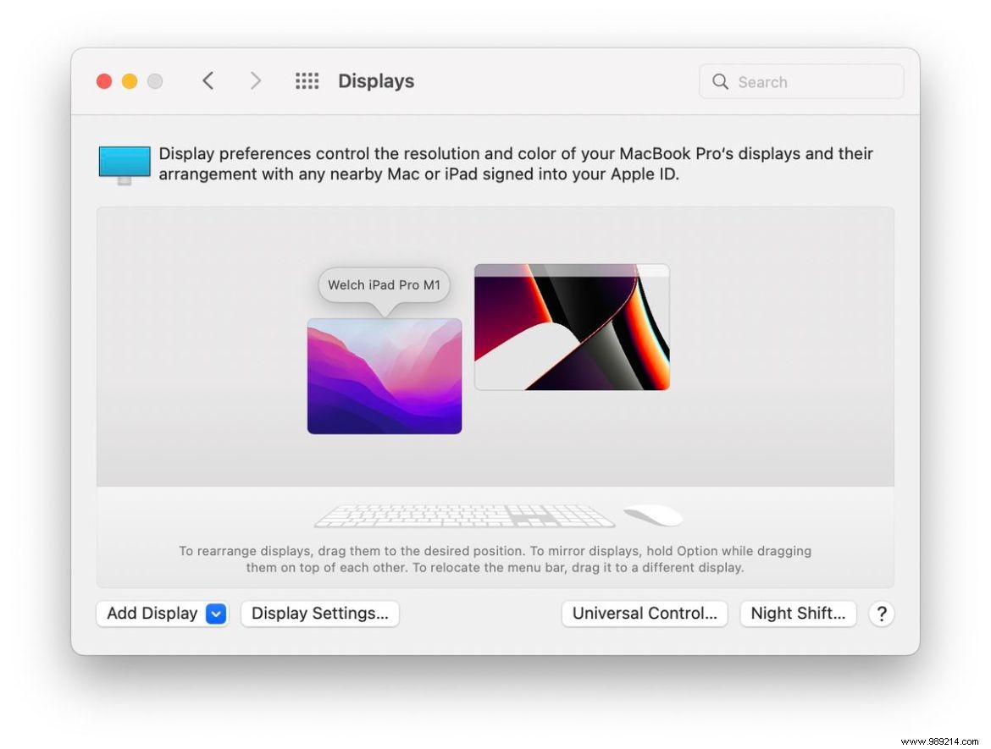Image resolution: width=991 pixels, height=749 pixels.
Task: Open the Add Display dropdown chevron
Action: (x=215, y=614)
